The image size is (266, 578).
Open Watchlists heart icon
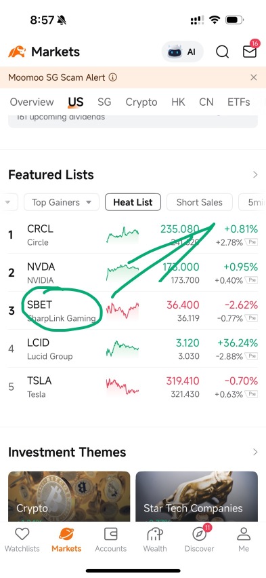point(22,534)
